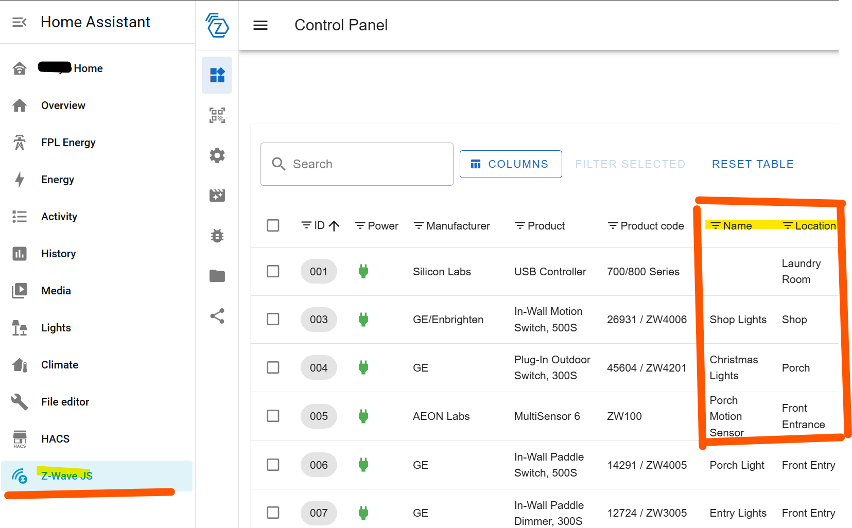The image size is (852, 528).
Task: Collapse the Home Assistant sidebar
Action: 20,22
